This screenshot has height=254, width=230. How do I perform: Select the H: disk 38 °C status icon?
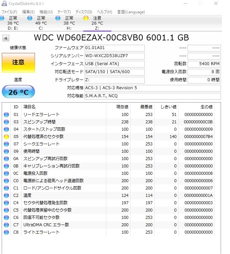(58, 18)
